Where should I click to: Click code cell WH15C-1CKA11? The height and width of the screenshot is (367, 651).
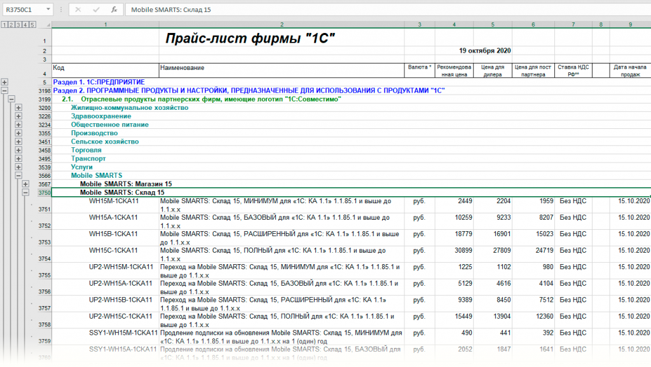click(x=113, y=250)
